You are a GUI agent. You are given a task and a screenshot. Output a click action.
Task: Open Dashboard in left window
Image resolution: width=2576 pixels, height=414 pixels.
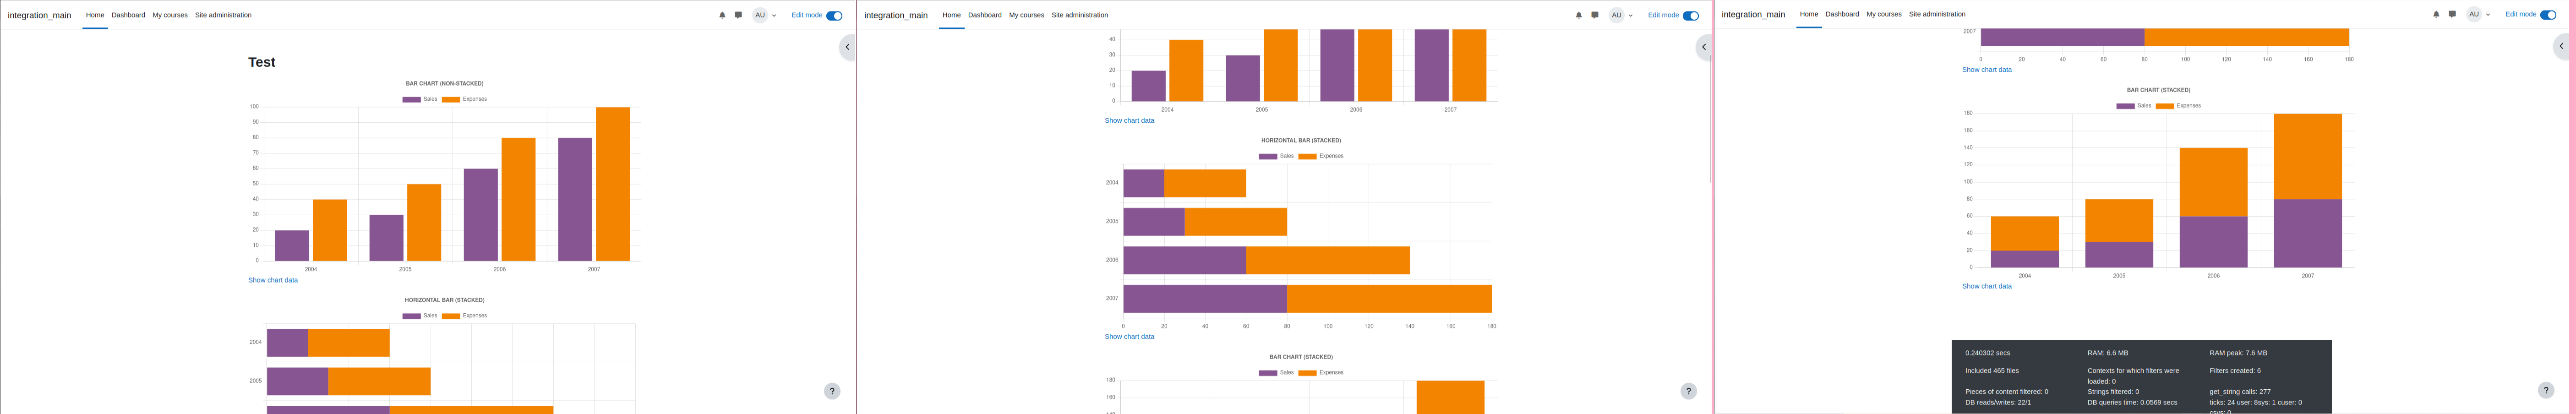point(128,15)
